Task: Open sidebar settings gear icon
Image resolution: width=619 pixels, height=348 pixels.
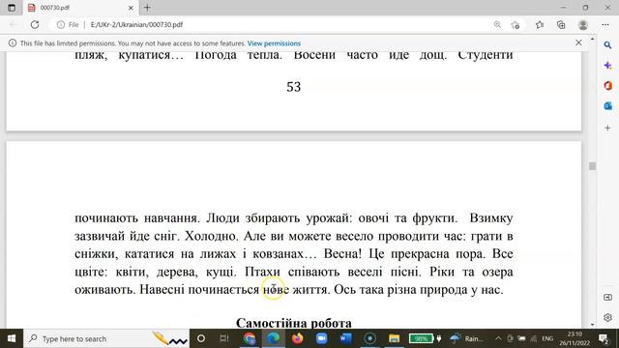Action: click(607, 317)
